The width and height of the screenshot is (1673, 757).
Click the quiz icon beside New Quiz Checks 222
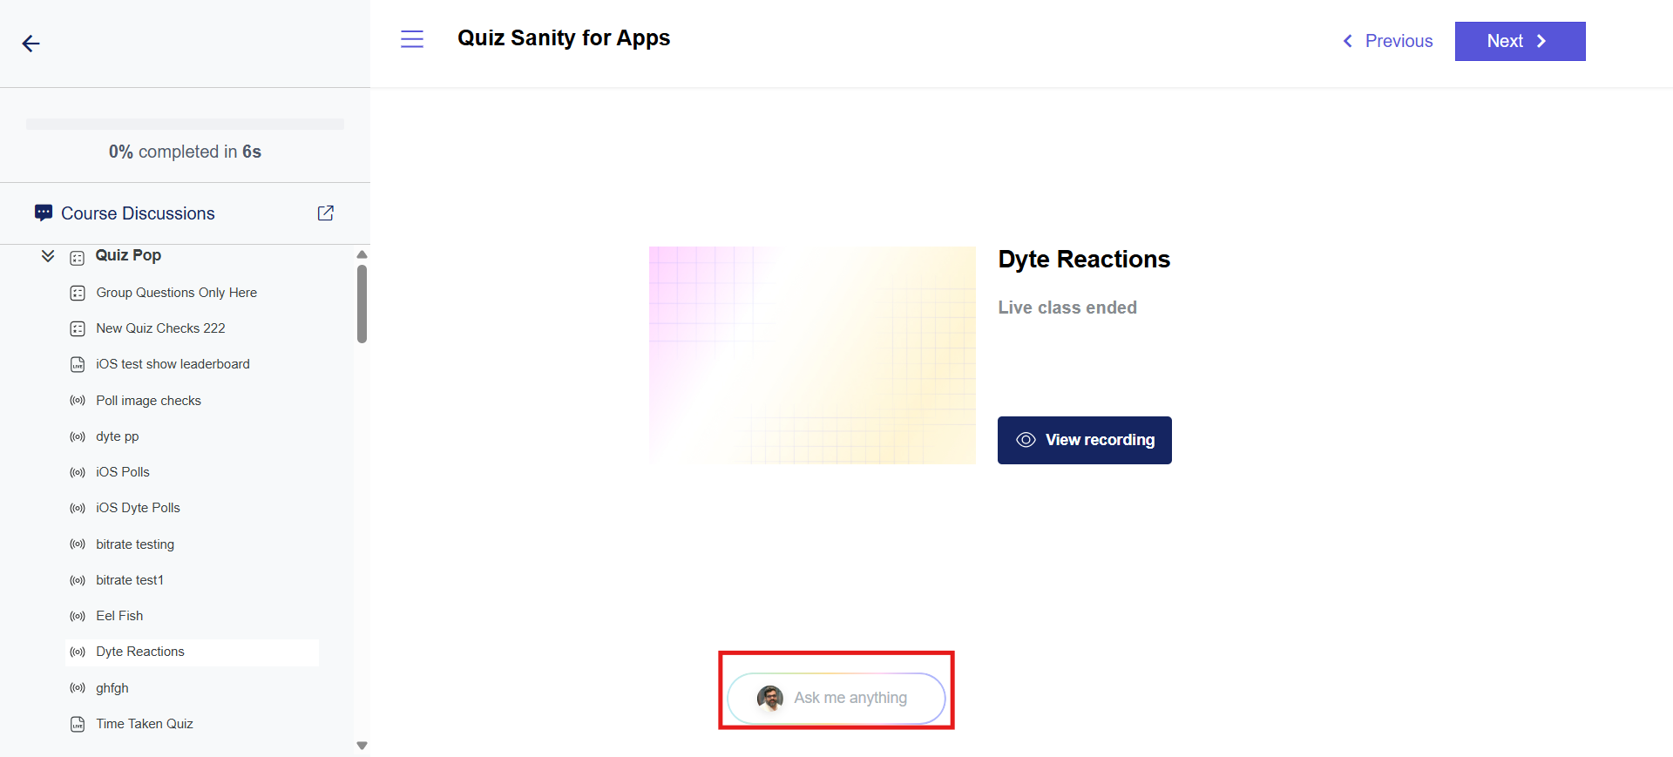point(78,328)
